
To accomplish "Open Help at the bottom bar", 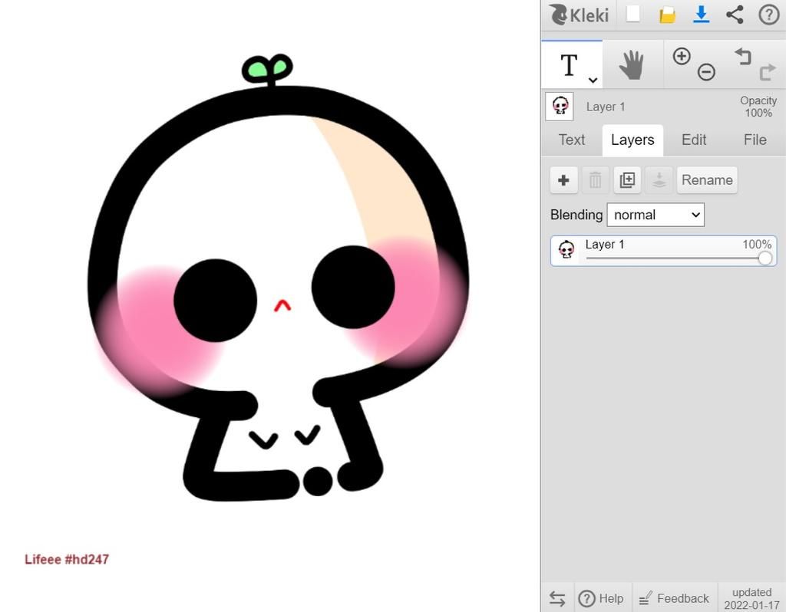I will (x=601, y=598).
